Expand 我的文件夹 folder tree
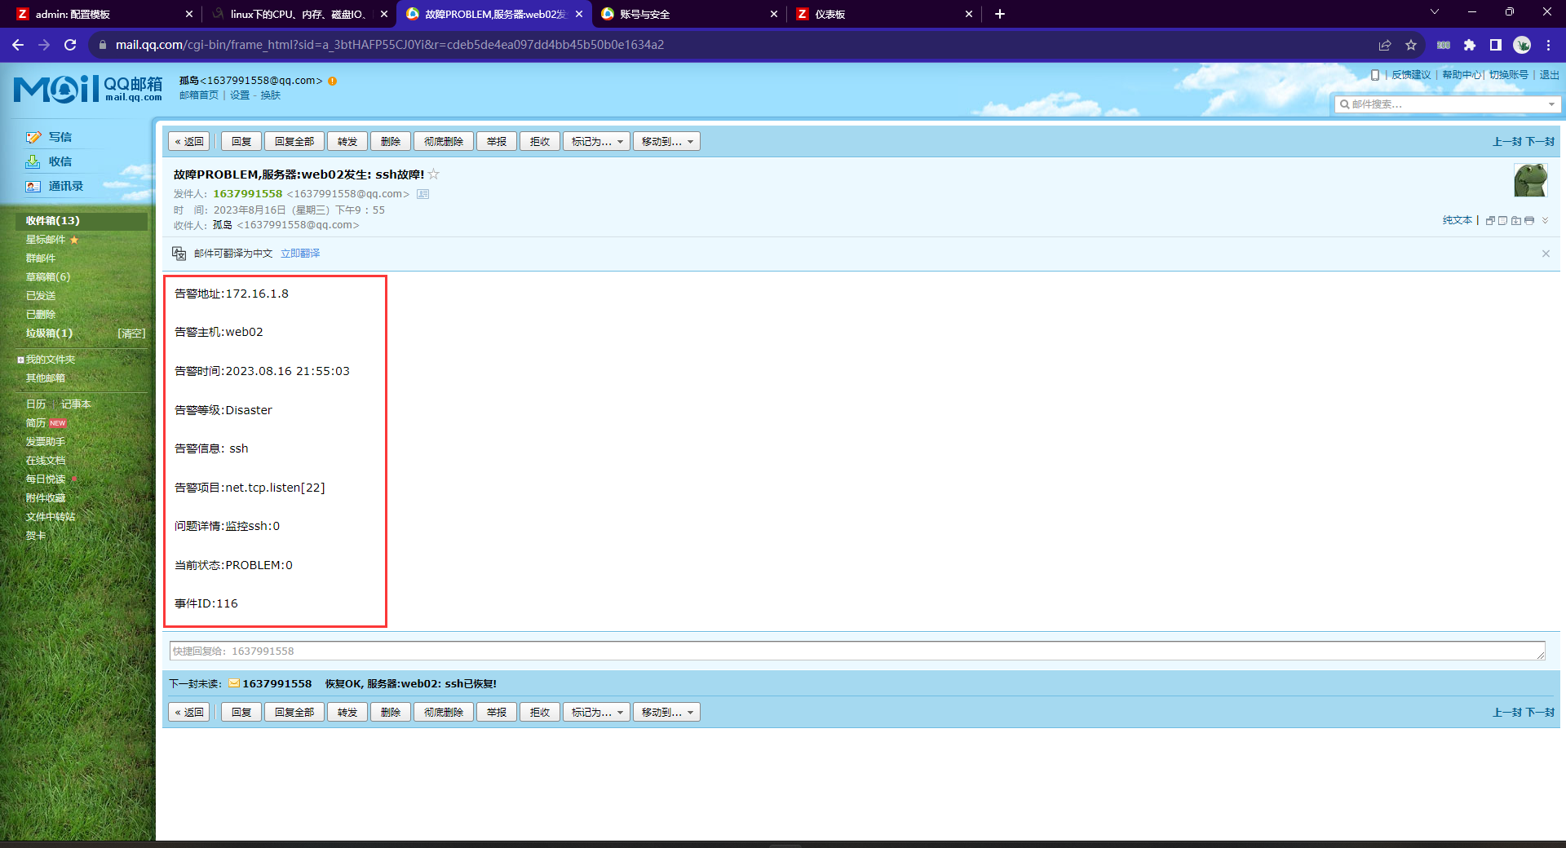The image size is (1566, 848). tap(20, 360)
